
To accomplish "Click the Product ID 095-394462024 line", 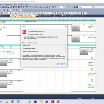I will click(30, 51).
